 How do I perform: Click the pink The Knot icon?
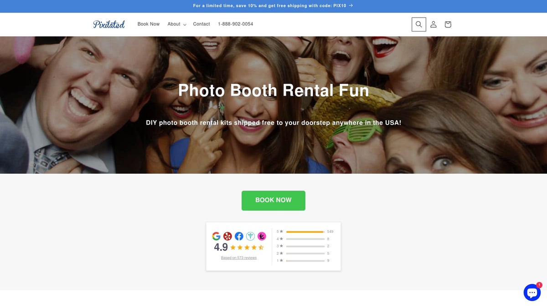(262, 236)
